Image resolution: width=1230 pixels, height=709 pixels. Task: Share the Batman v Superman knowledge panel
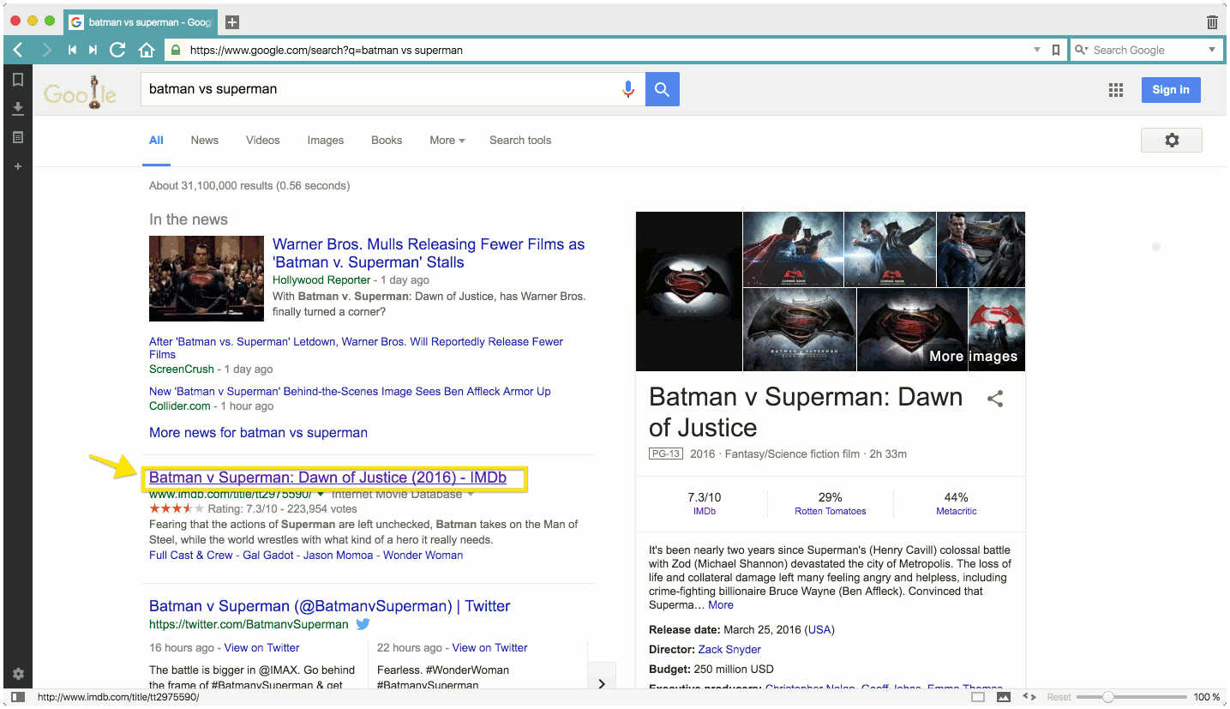click(995, 399)
